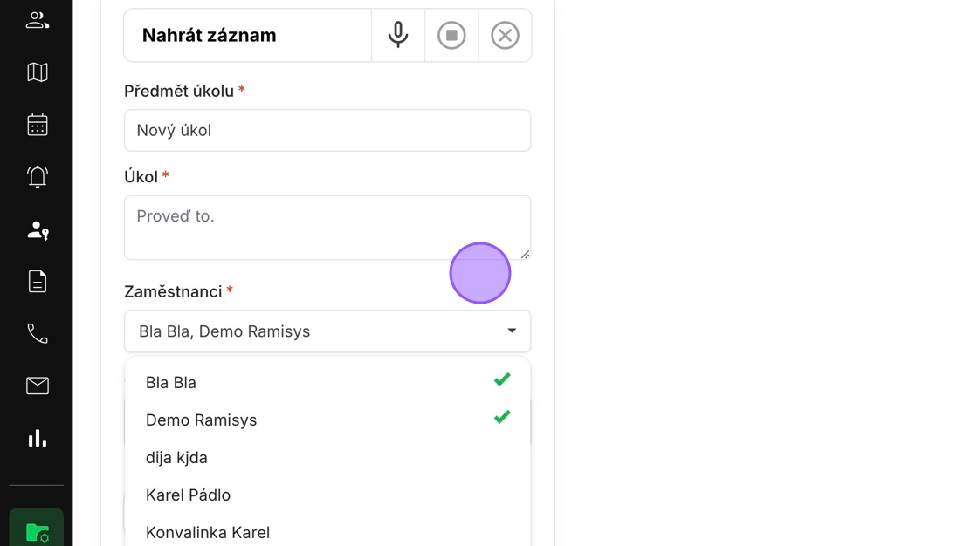
Task: Click the Předmět úkolu input field
Action: point(327,130)
